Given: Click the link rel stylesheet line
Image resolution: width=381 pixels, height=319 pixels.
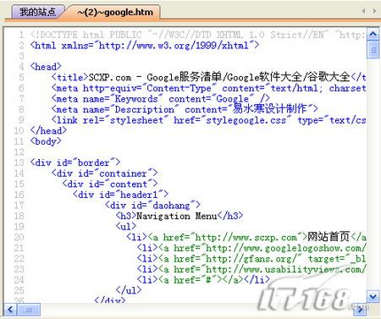Looking at the screenshot, I should 208,120.
